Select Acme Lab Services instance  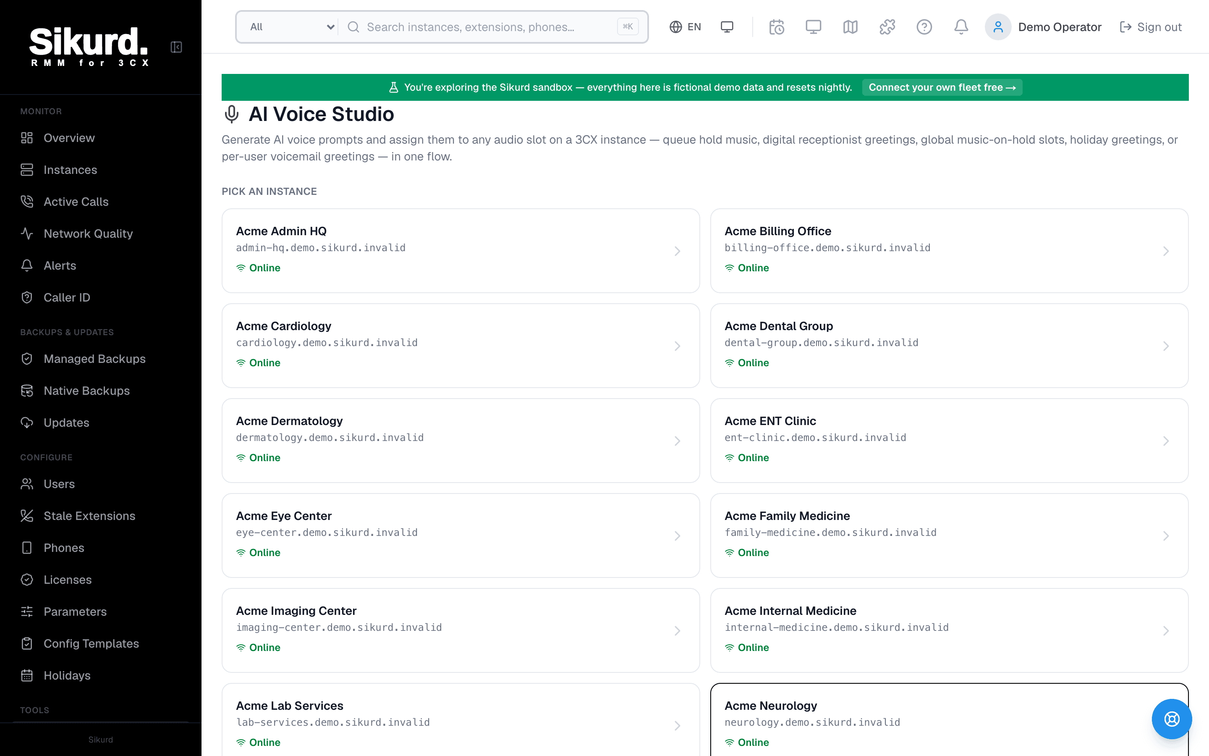pos(461,720)
